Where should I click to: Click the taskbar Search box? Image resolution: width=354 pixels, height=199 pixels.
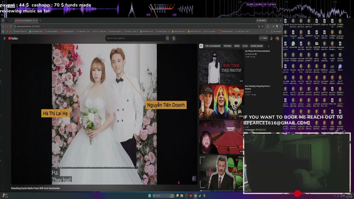[163, 196]
